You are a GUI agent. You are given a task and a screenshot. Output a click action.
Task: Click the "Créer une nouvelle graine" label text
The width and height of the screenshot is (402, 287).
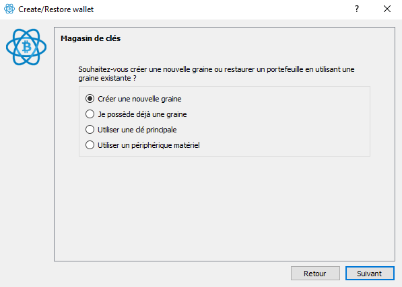point(139,99)
